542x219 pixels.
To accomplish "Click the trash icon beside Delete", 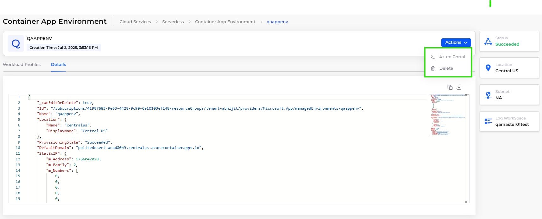I will coord(433,68).
